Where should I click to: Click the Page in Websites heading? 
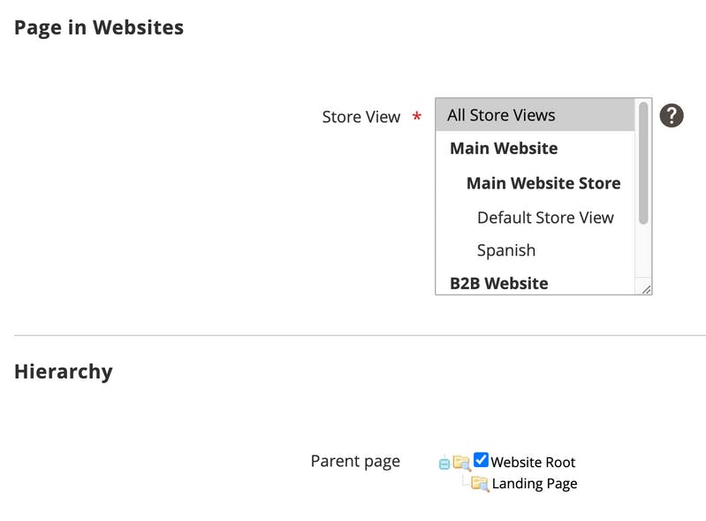click(99, 27)
